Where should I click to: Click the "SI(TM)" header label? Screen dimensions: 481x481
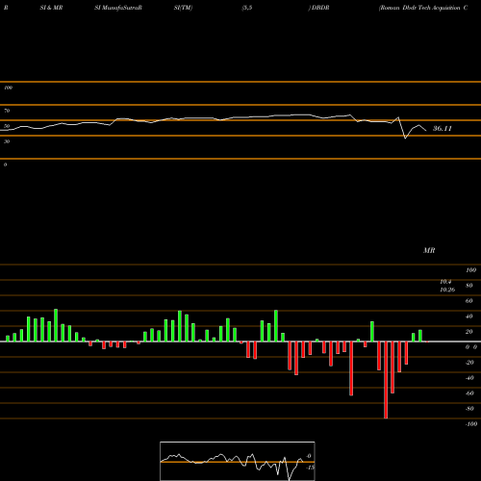(183, 8)
